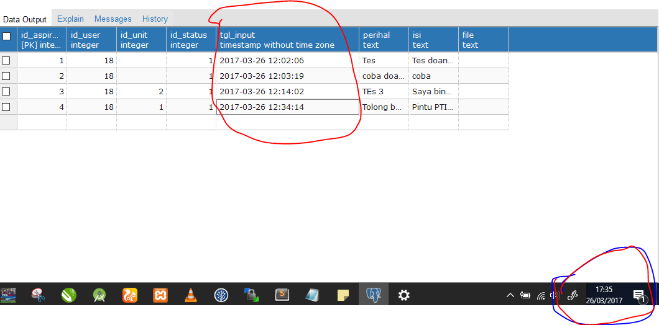The image size is (659, 325).
Task: Open the Action Center notification icon
Action: pyautogui.click(x=639, y=296)
